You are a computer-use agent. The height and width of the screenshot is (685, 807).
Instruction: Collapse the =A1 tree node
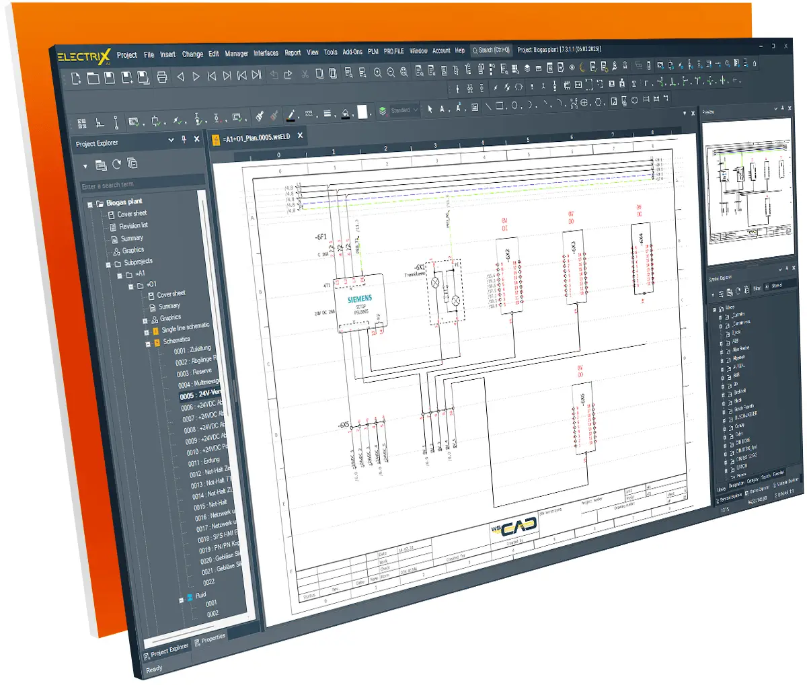click(x=119, y=276)
